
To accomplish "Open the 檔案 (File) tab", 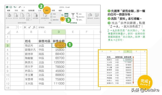I will pyautogui.click(x=9, y=11).
